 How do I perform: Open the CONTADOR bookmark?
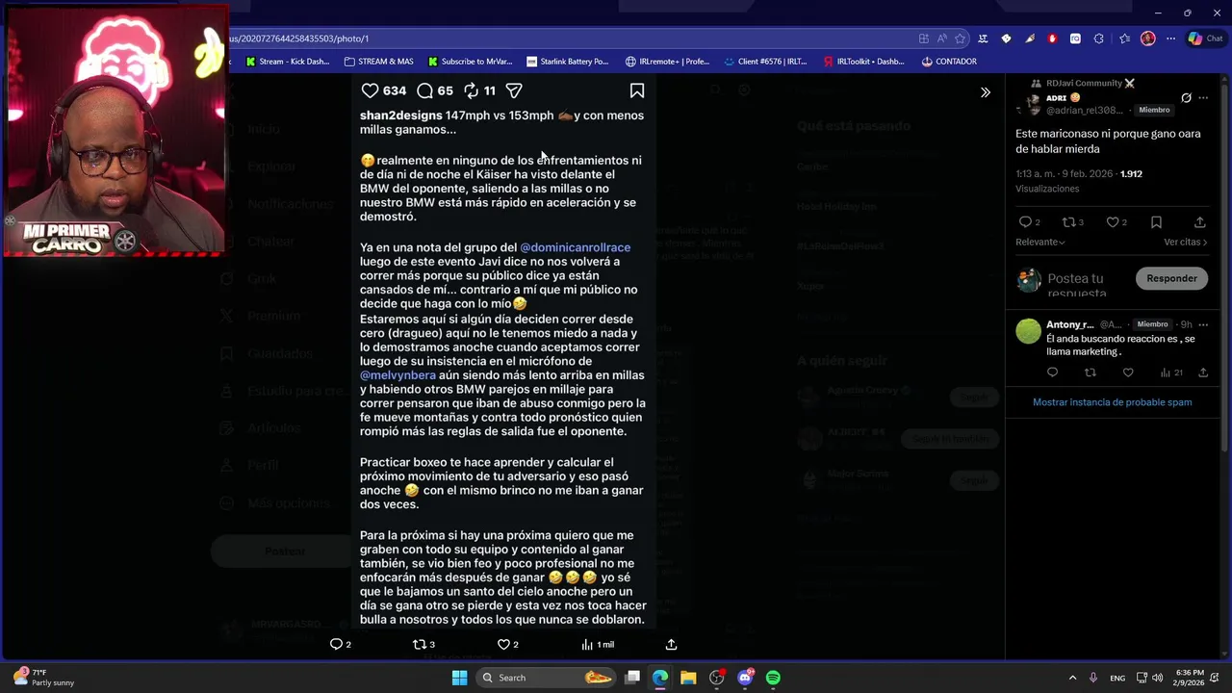point(949,62)
